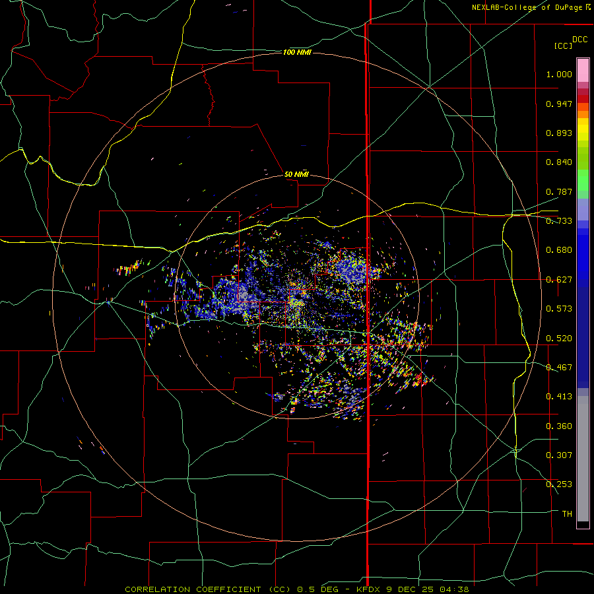Click the 50 NMI range ring label
This screenshot has width=594, height=594.
coord(296,174)
